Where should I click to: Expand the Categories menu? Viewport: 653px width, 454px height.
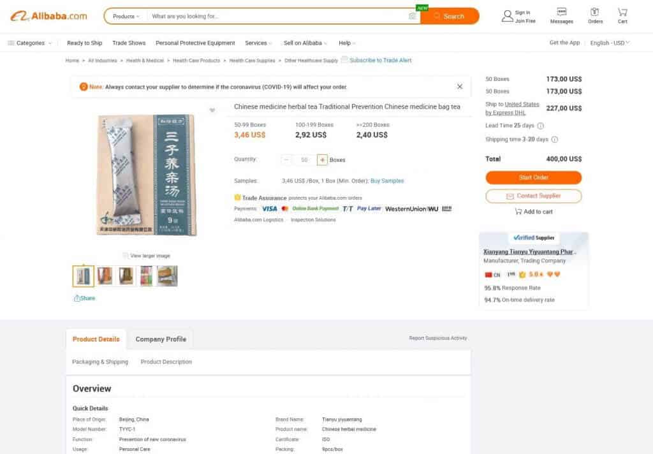(x=29, y=43)
